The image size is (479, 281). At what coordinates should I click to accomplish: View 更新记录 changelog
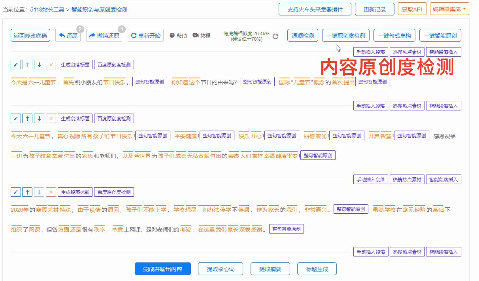[375, 9]
